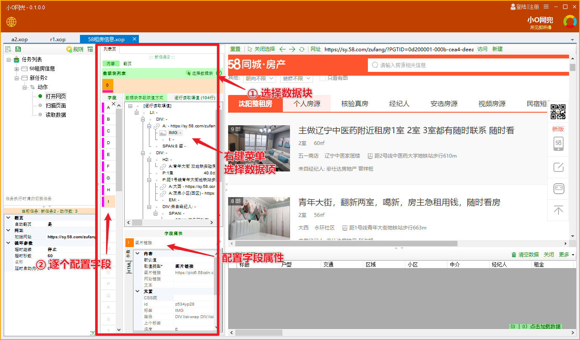Image resolution: width=580 pixels, height=340 pixels.
Task: Select the 读取数据 action
Action: (x=56, y=115)
